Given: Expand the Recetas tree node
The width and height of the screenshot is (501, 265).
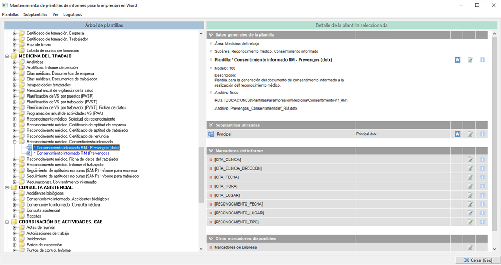Looking at the screenshot, I should coord(15,216).
